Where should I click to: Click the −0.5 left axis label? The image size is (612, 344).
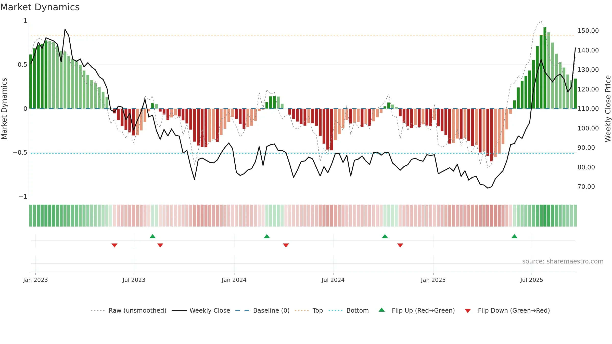pos(20,153)
